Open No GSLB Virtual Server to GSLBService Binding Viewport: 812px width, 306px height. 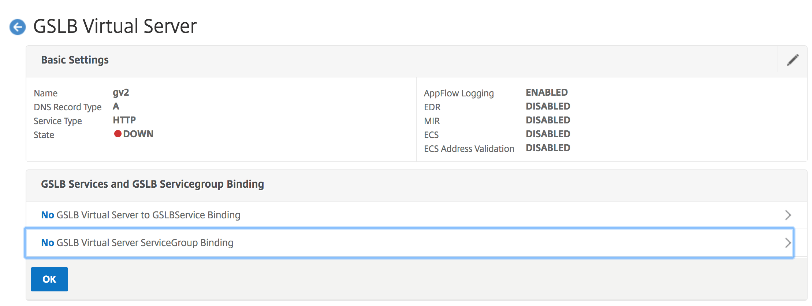point(141,215)
